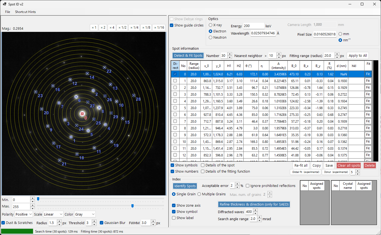Click Detect & Fit Spots button
The width and height of the screenshot is (381, 235).
click(x=188, y=56)
